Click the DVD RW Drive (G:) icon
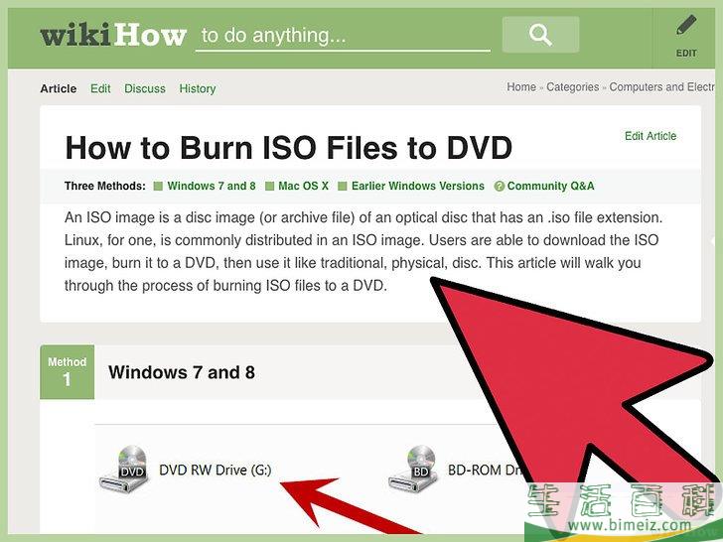 coord(123,470)
